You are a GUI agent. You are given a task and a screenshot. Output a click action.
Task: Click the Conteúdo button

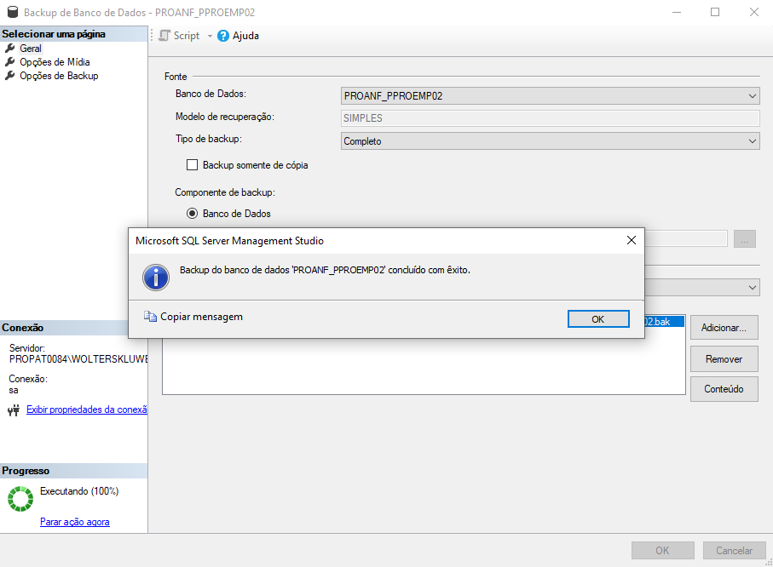tap(724, 389)
